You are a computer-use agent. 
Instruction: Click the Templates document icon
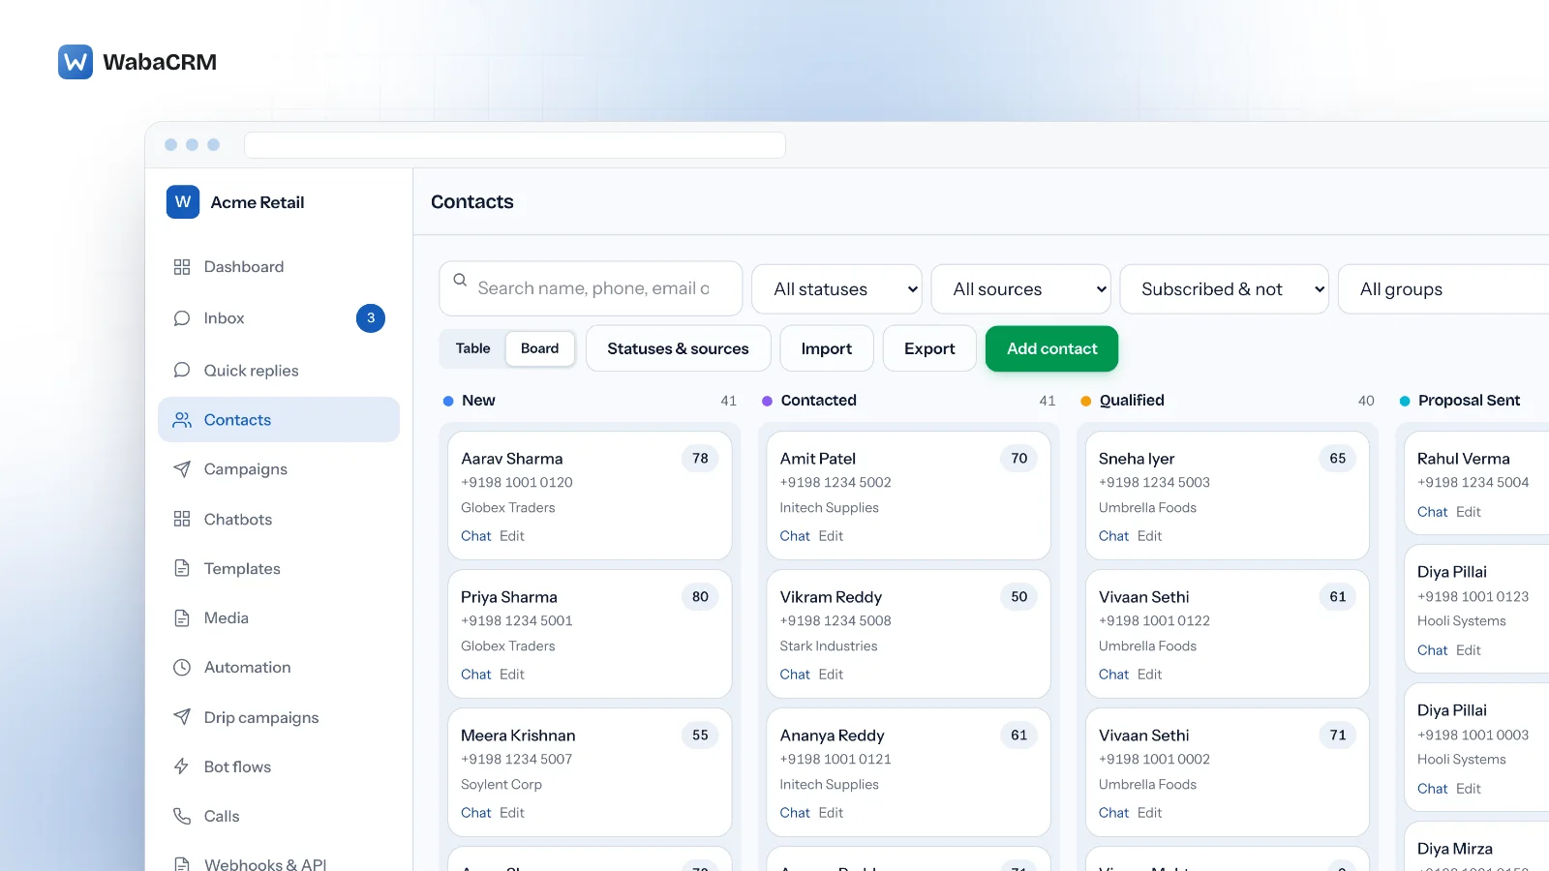click(x=182, y=569)
